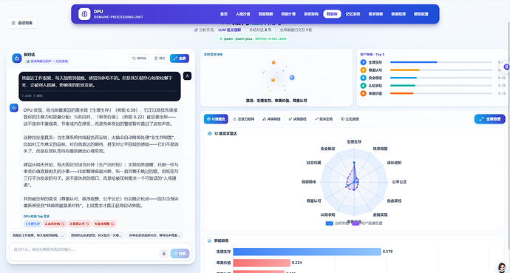The image size is (510, 273).
Task: Switch to the 冲突网络 tab
Action: pyautogui.click(x=271, y=119)
